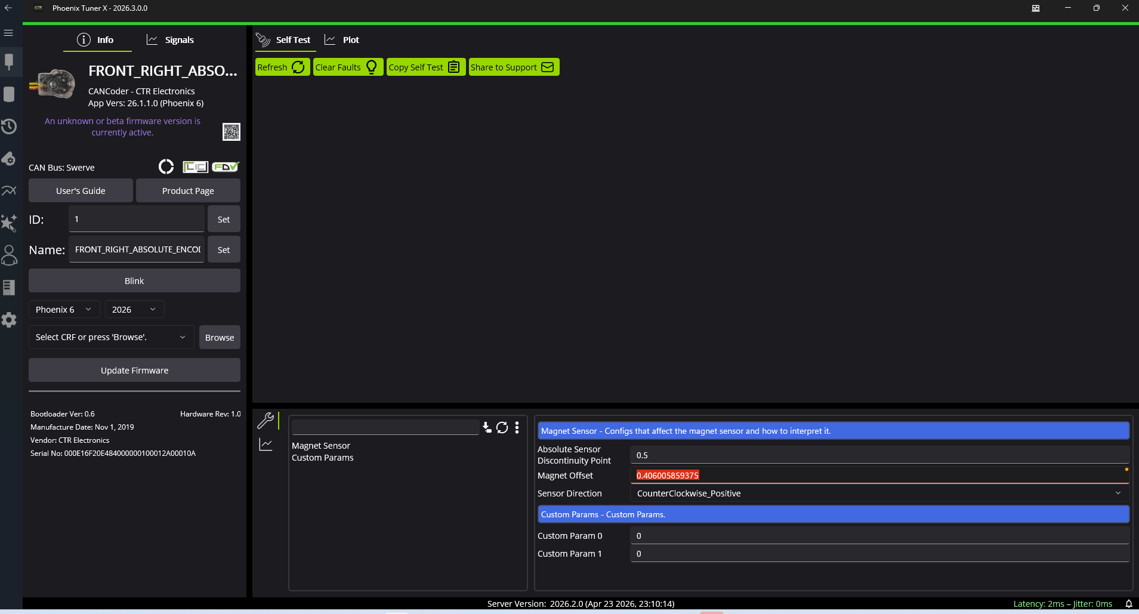Click the licensing indicator icon beside FD

195,167
